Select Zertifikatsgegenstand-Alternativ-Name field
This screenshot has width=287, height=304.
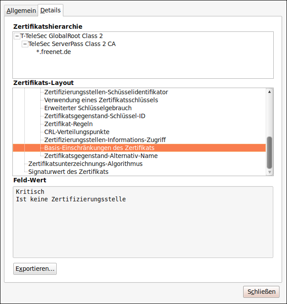coord(101,156)
